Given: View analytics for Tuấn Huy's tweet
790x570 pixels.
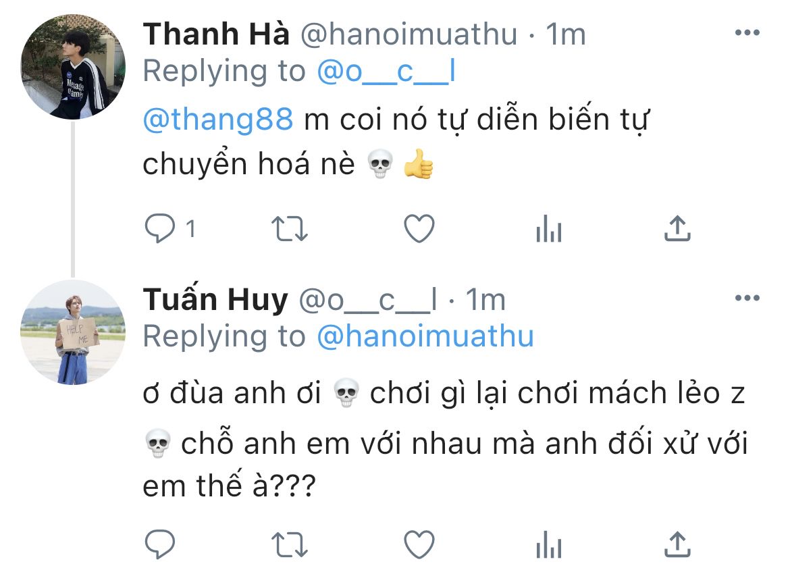Looking at the screenshot, I should coord(548,544).
